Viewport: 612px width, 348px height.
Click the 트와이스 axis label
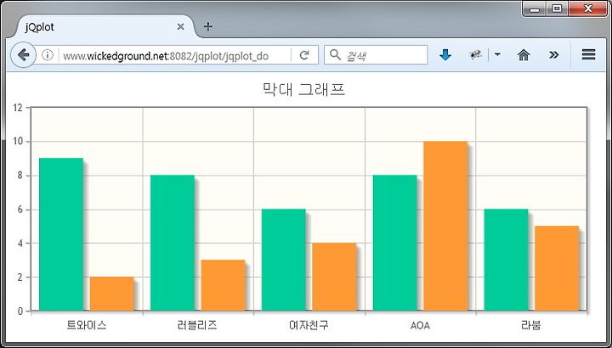[86, 325]
